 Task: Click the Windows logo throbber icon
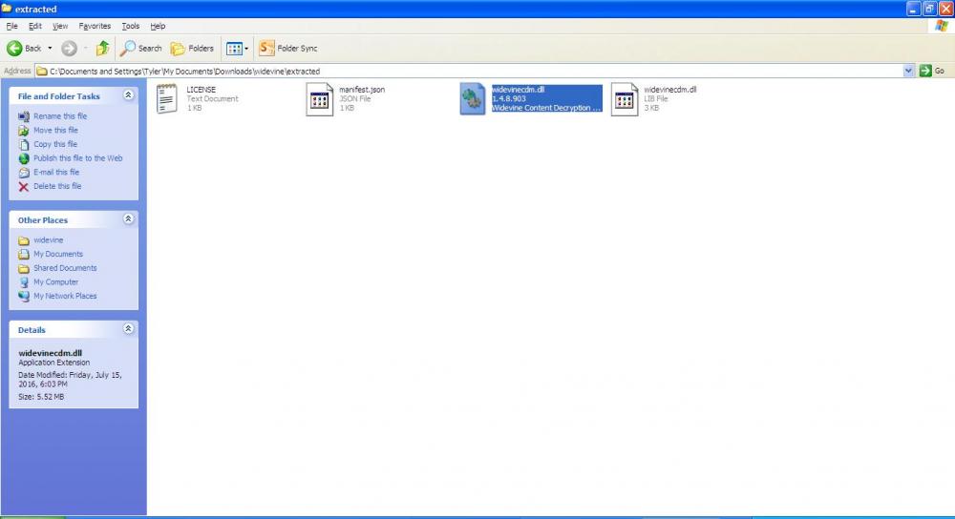click(942, 26)
